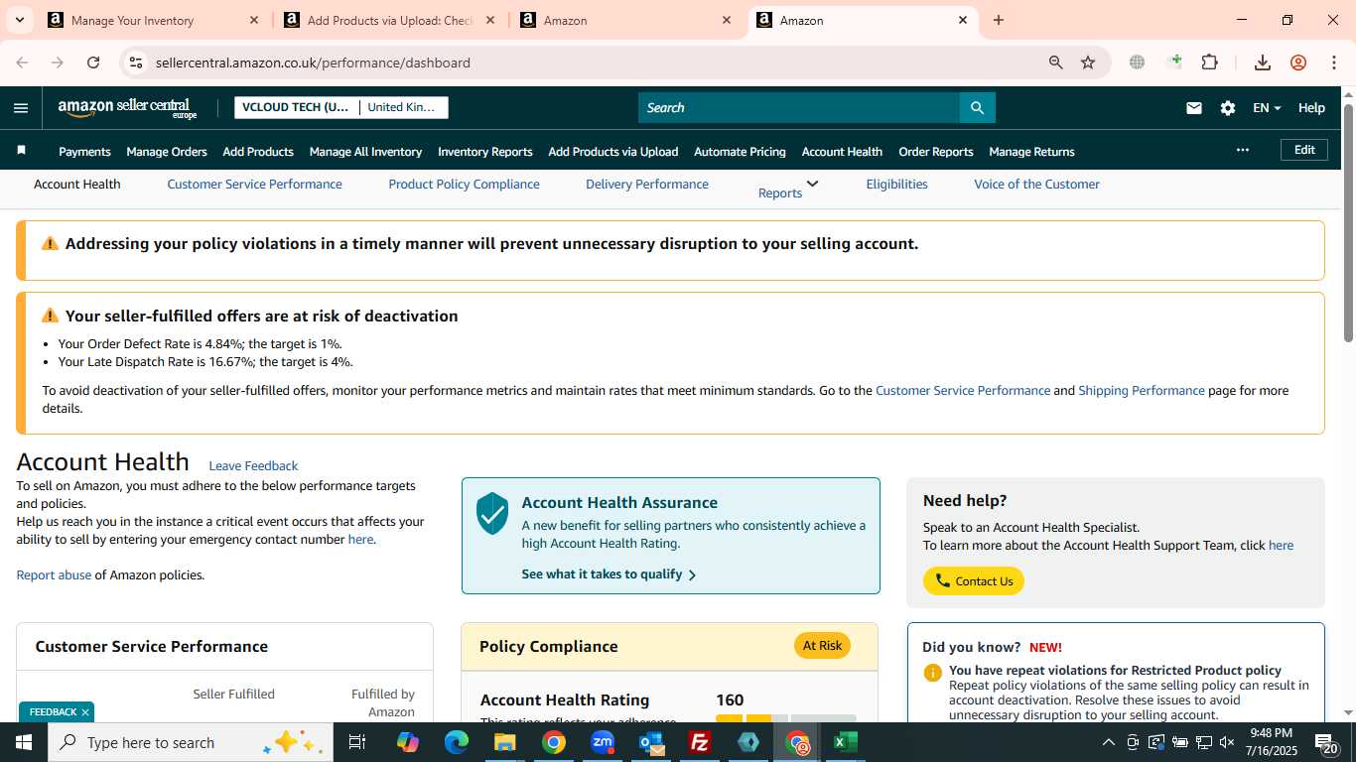Open the Seller Central hamburger menu
The image size is (1356, 762).
(21, 108)
